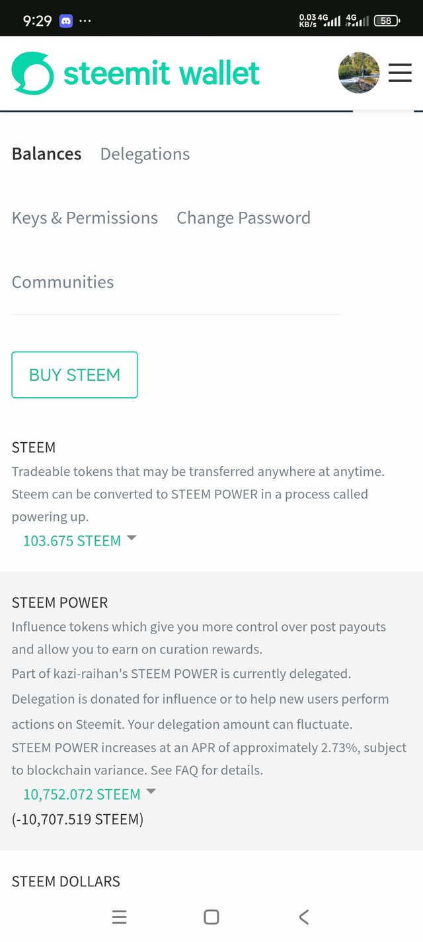The height and width of the screenshot is (942, 423).
Task: Open the 10,752.072 STEEM power amount
Action: (82, 794)
